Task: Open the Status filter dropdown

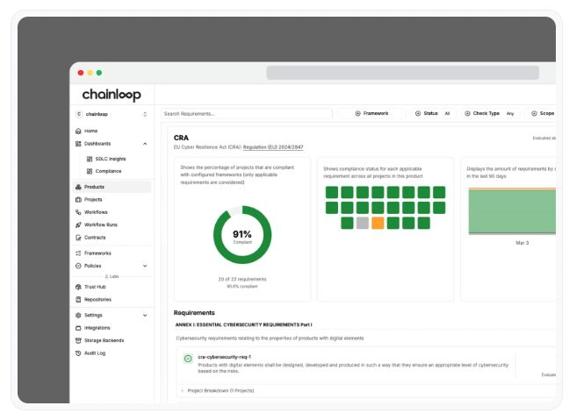Action: (434, 113)
